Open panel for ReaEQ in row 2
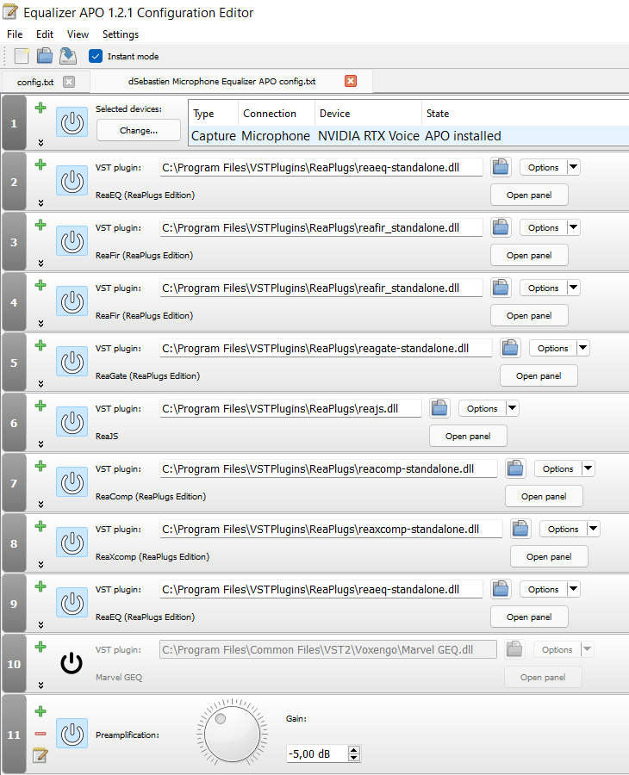629x775 pixels. (529, 195)
